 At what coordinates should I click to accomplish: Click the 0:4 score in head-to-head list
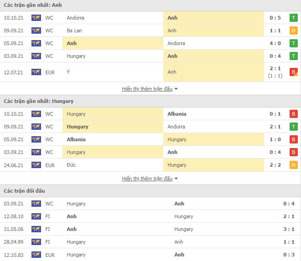[x=289, y=204]
